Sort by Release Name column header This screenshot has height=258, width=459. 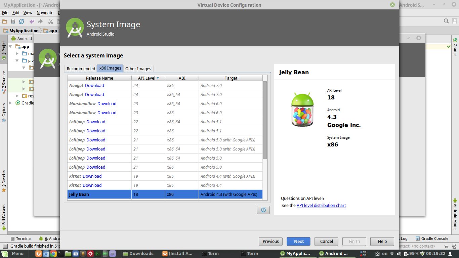[x=99, y=78]
